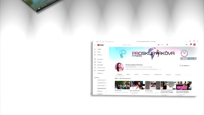
Task: Open the account avatar menu
Action: (194, 45)
